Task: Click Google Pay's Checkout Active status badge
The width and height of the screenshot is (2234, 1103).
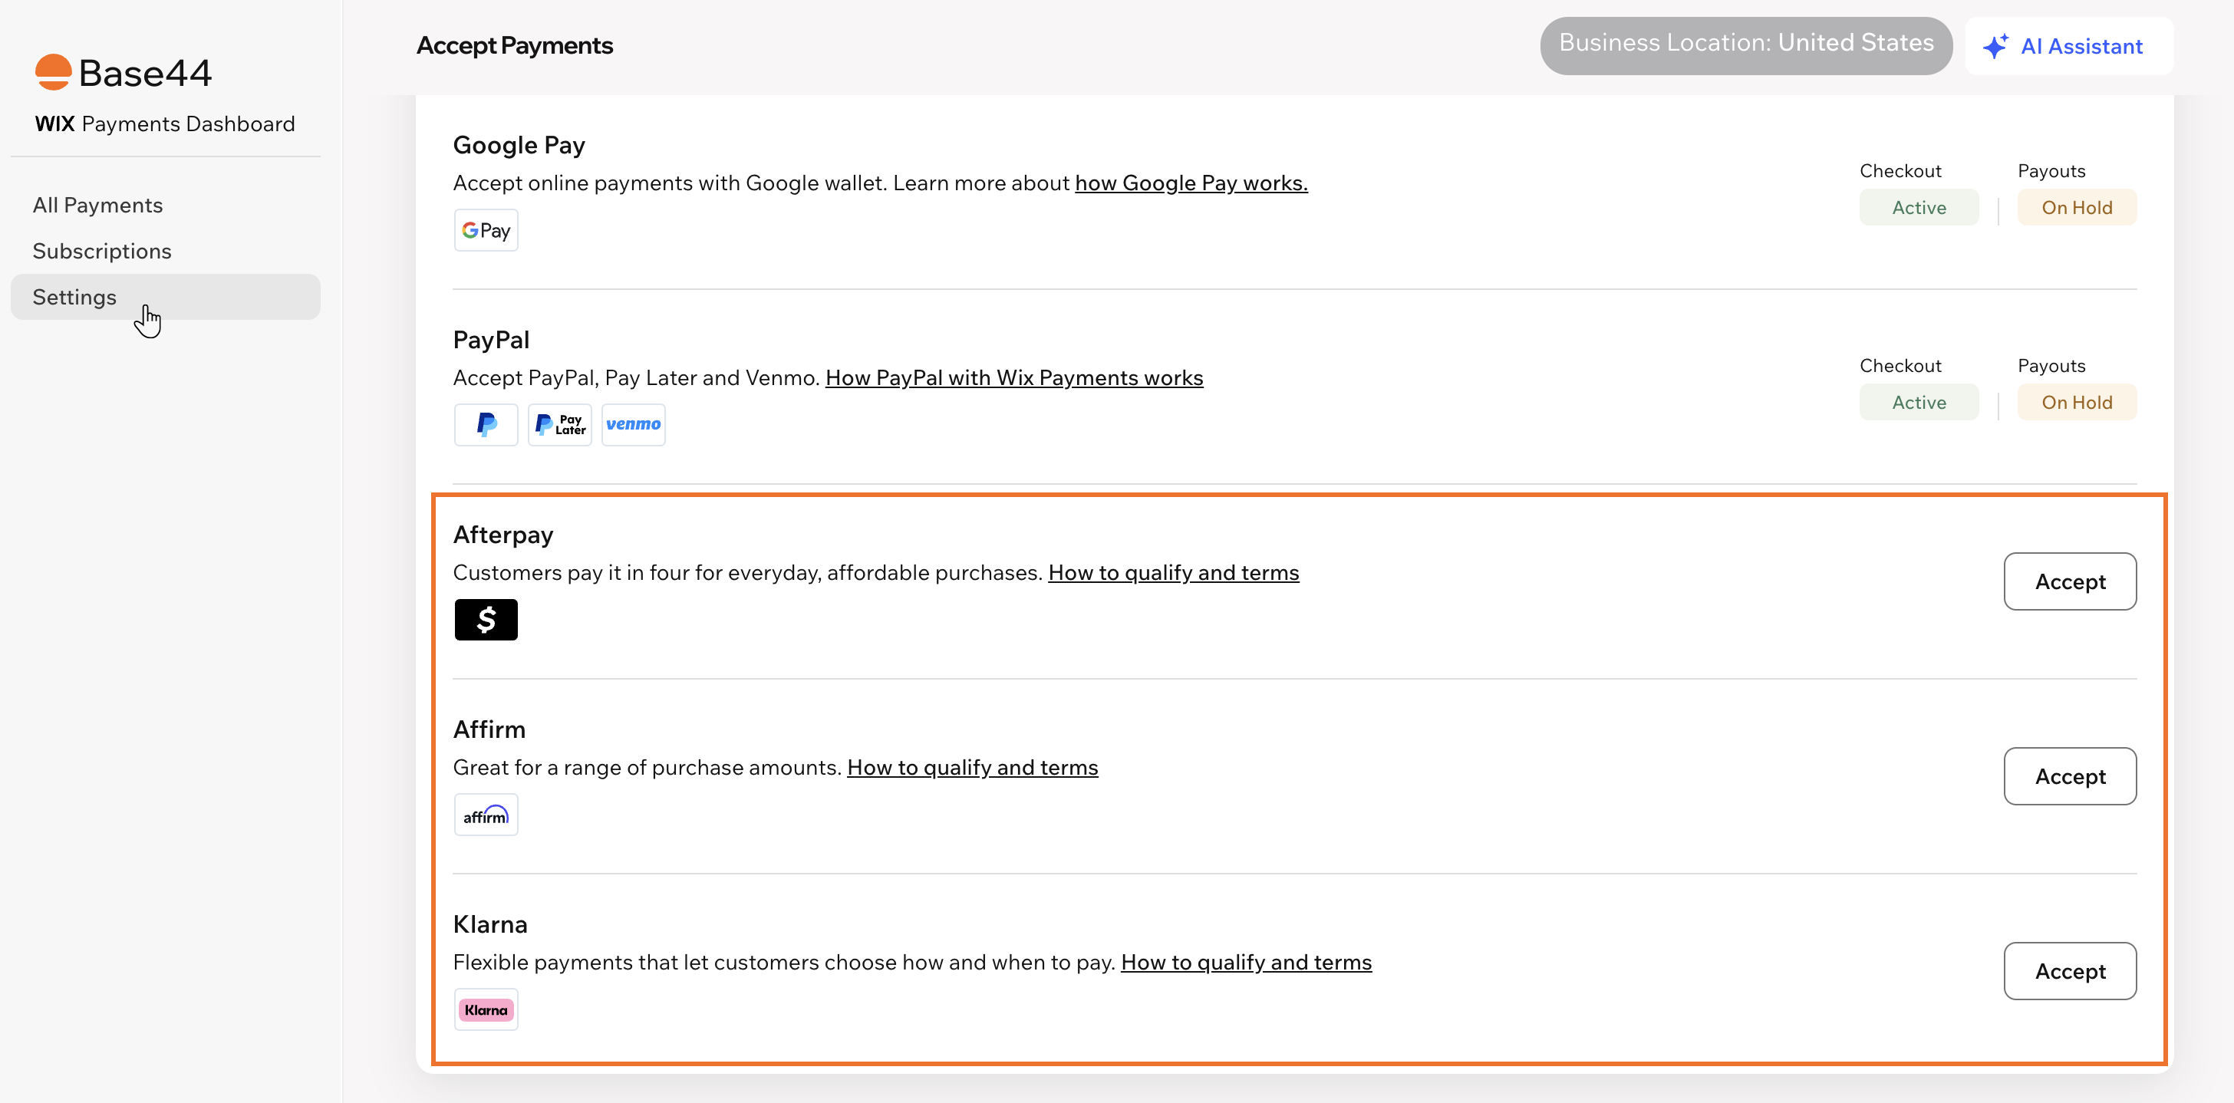Action: click(1919, 208)
